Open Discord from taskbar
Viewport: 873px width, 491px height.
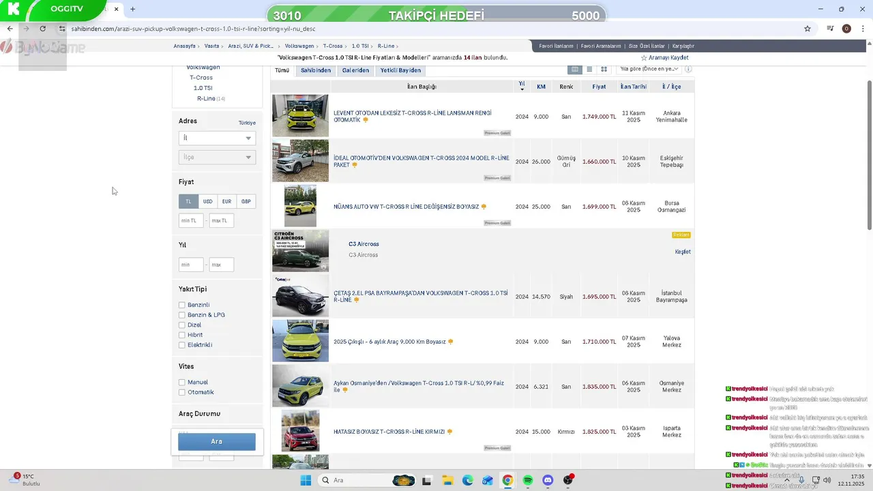pos(548,480)
